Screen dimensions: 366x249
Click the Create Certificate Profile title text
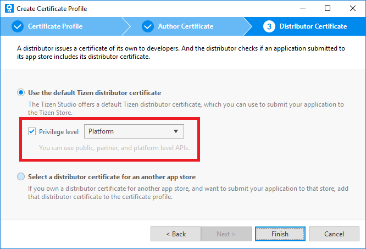(52, 9)
